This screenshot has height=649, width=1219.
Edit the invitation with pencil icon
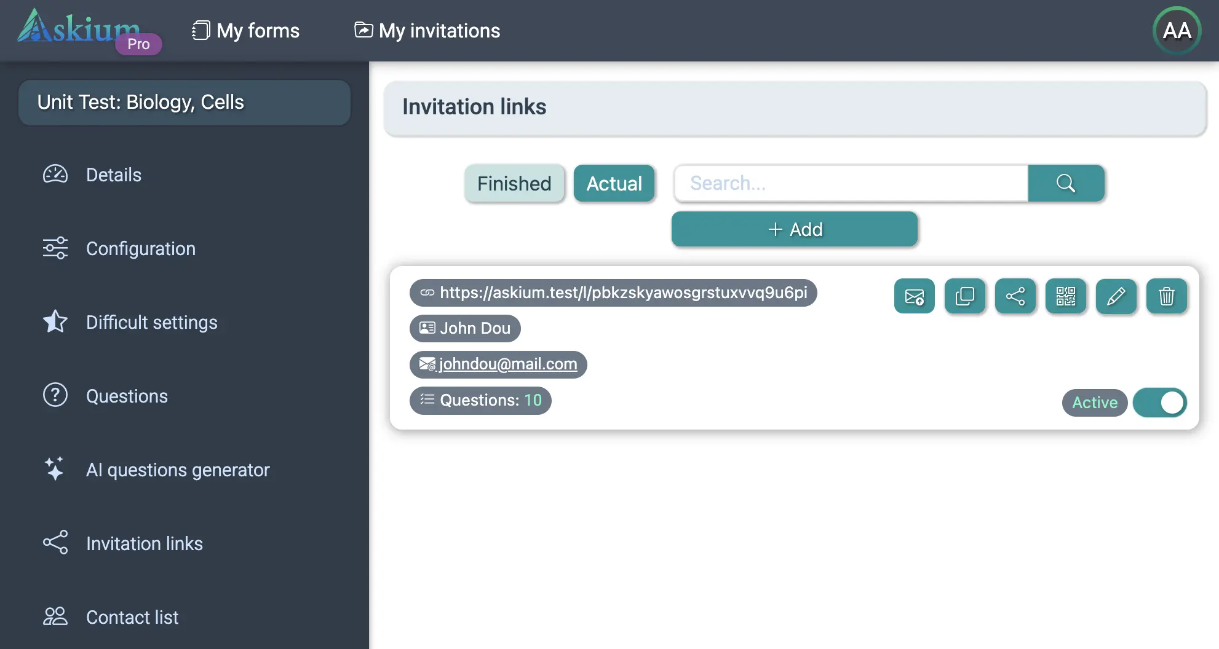[x=1116, y=296]
